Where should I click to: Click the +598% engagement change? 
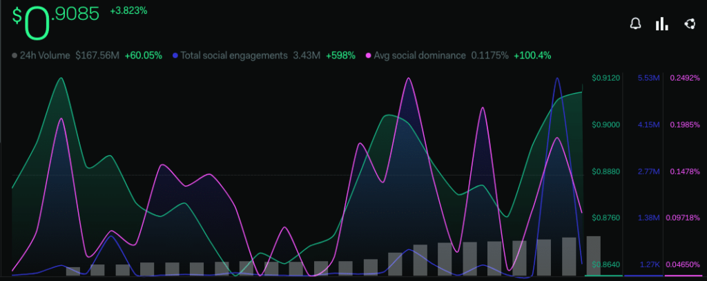341,55
